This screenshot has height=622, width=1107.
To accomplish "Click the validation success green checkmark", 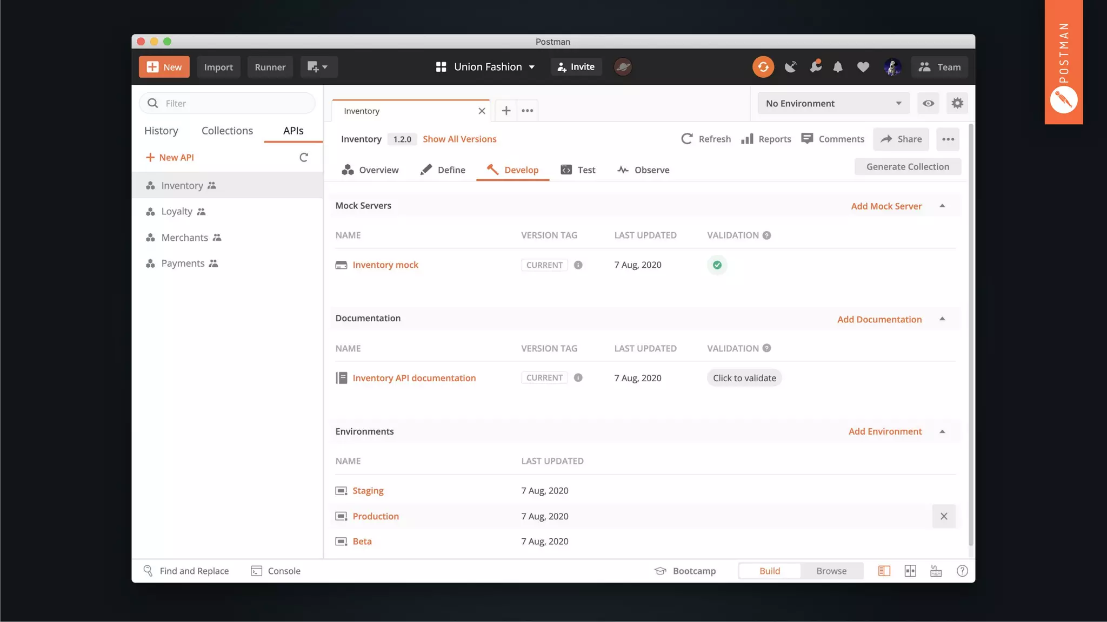I will 717,265.
